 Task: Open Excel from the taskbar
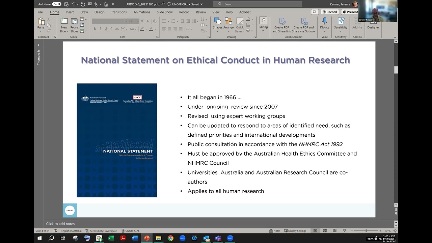[111, 238]
